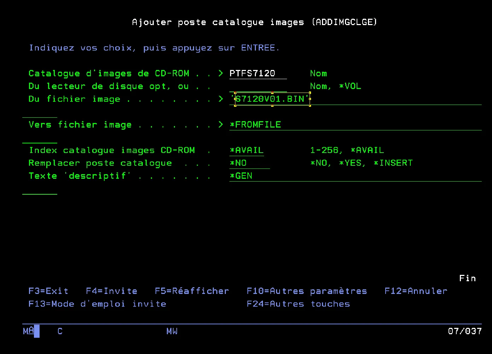Click the label 'Catalogue d'images de CD-ROM'
The width and height of the screenshot is (492, 354).
(109, 73)
